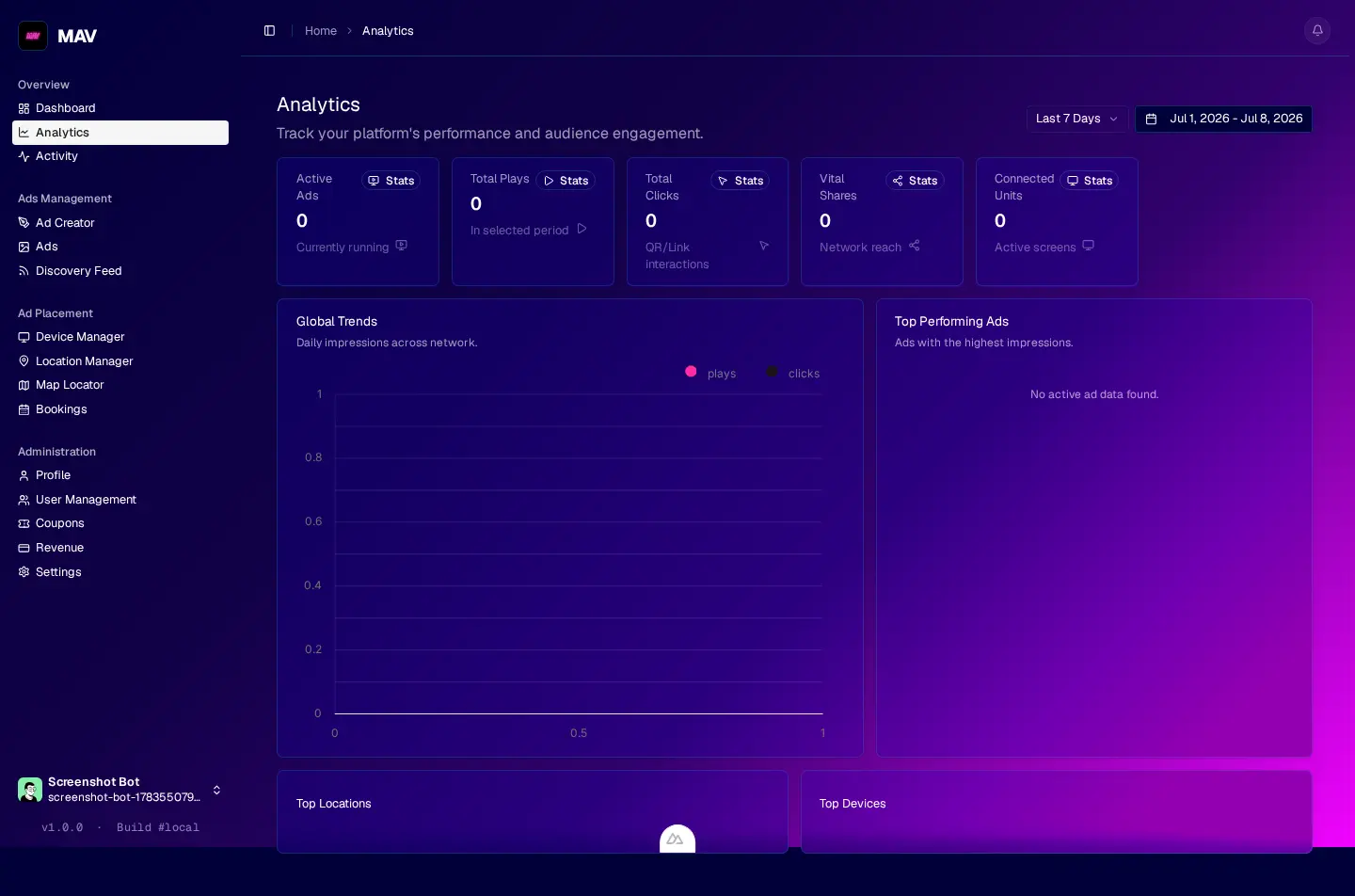
Task: Click Stats button on Connected Units card
Action: coord(1089,181)
